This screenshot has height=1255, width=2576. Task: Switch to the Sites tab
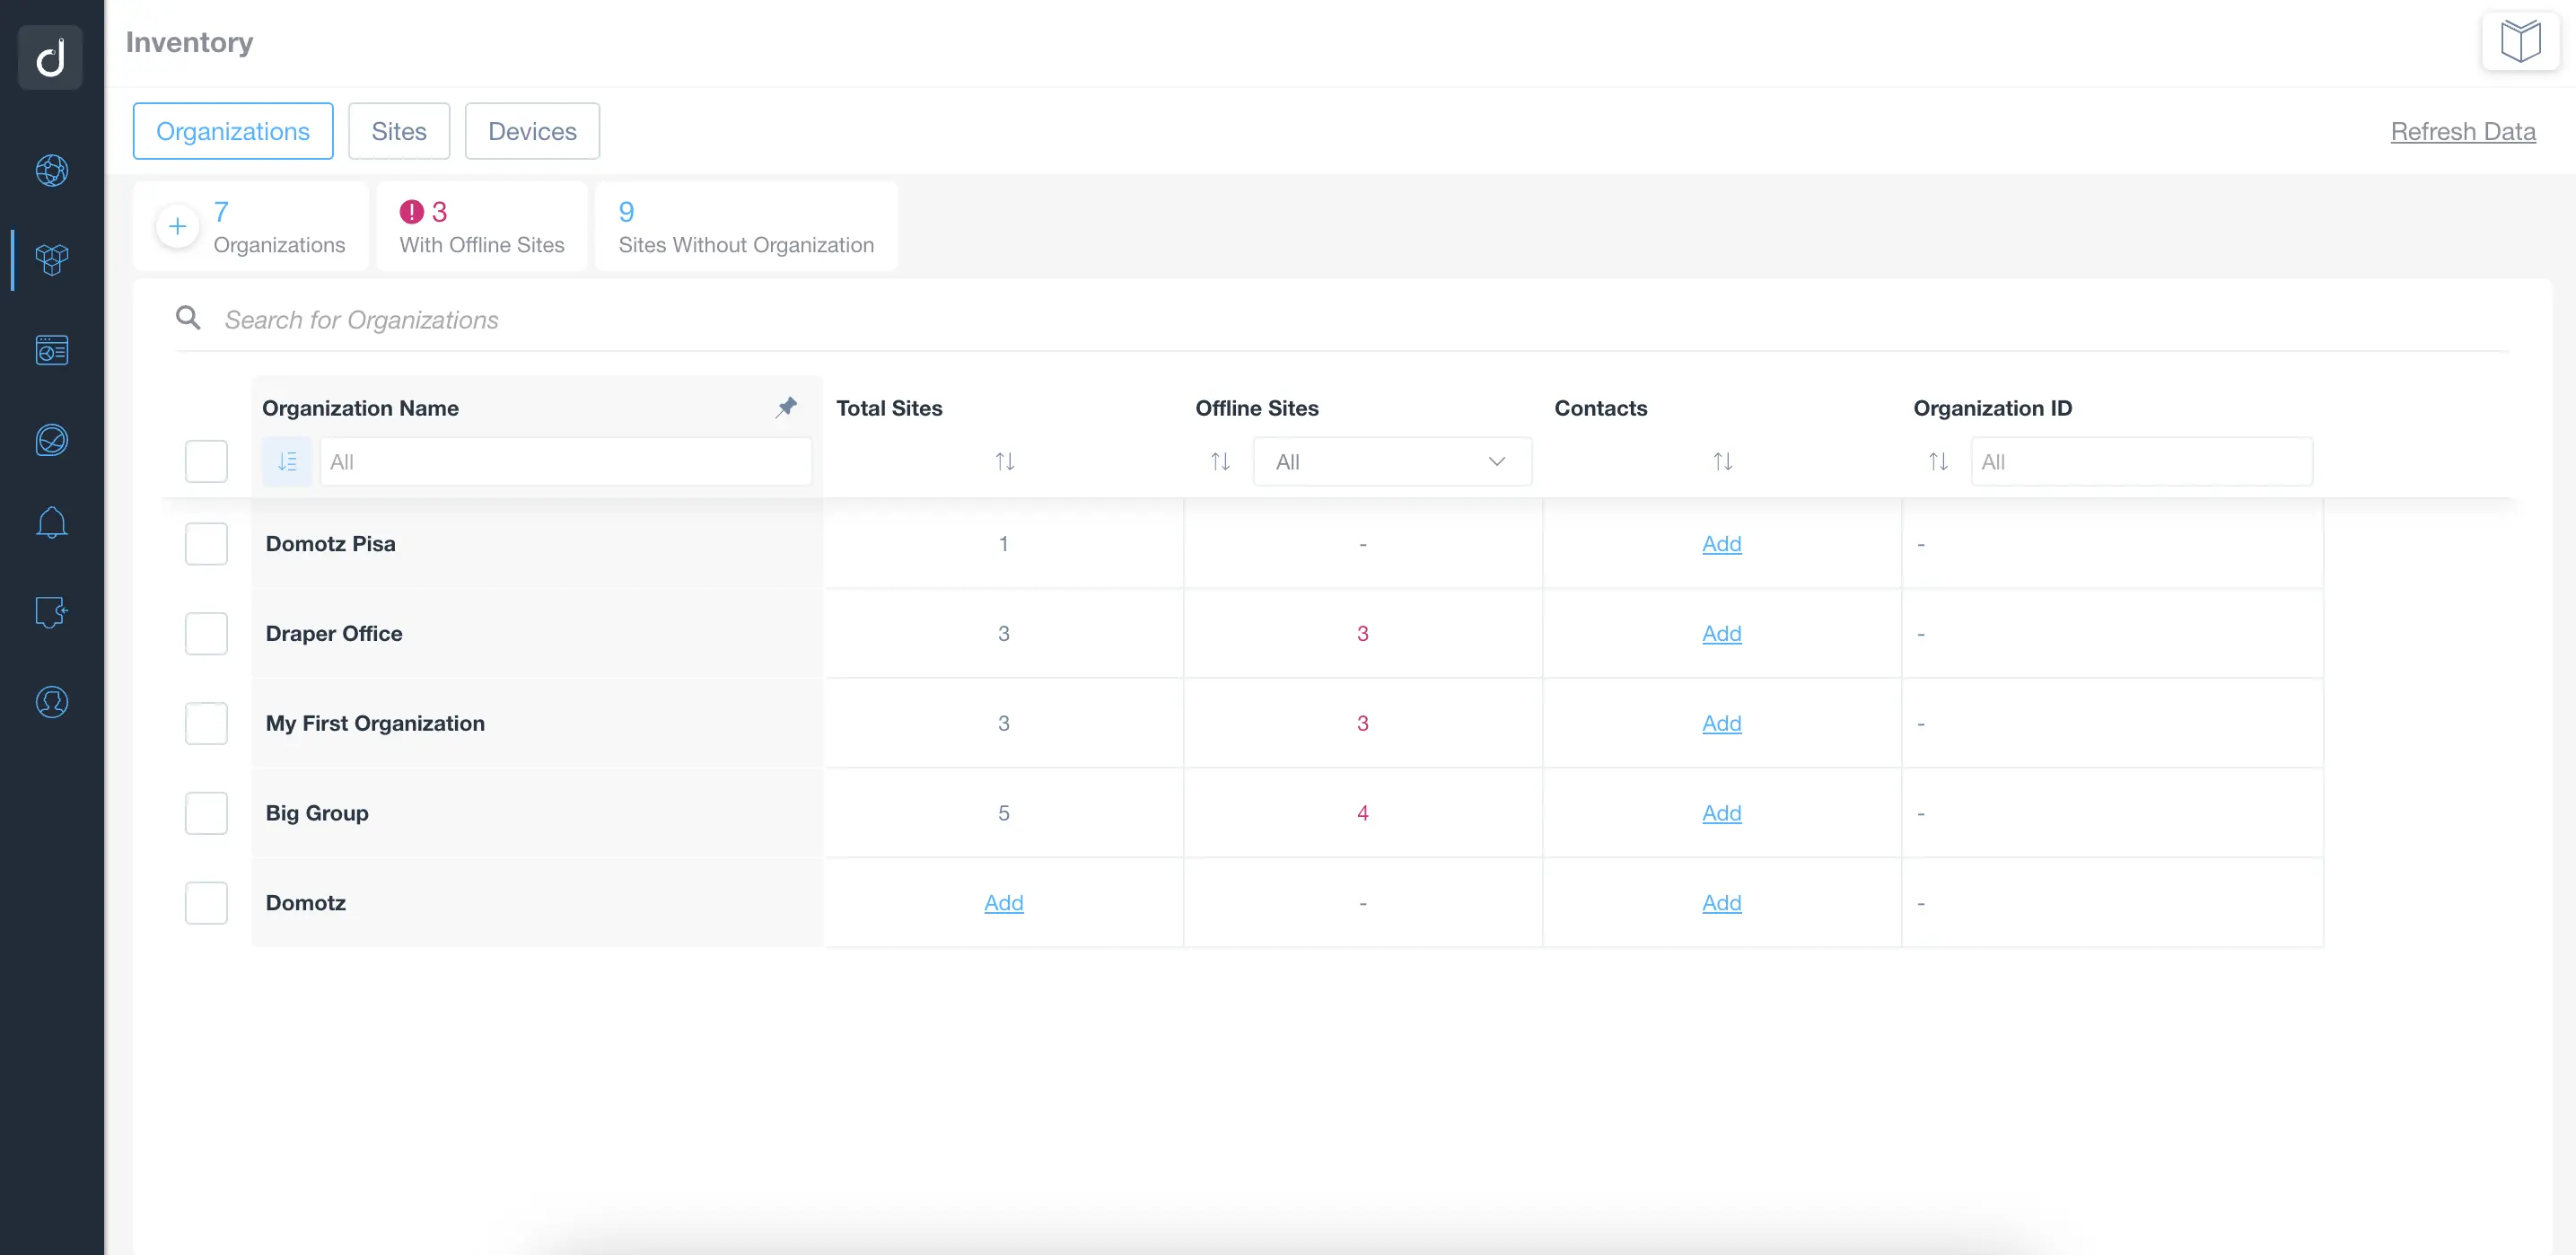398,131
